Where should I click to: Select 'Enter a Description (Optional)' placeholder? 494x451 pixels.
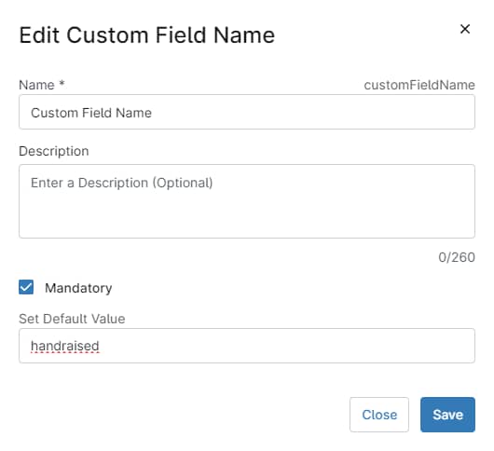121,183
